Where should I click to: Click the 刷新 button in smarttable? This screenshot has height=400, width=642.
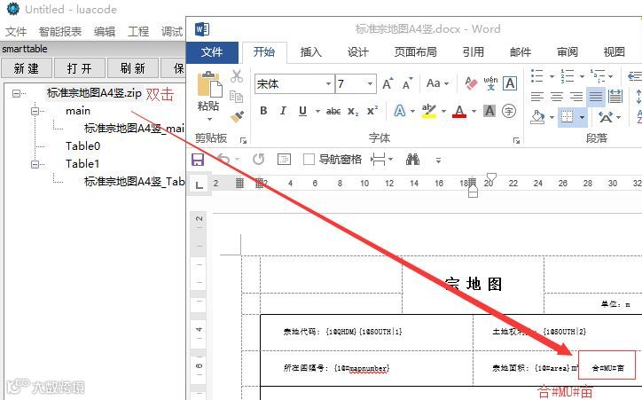coord(133,68)
